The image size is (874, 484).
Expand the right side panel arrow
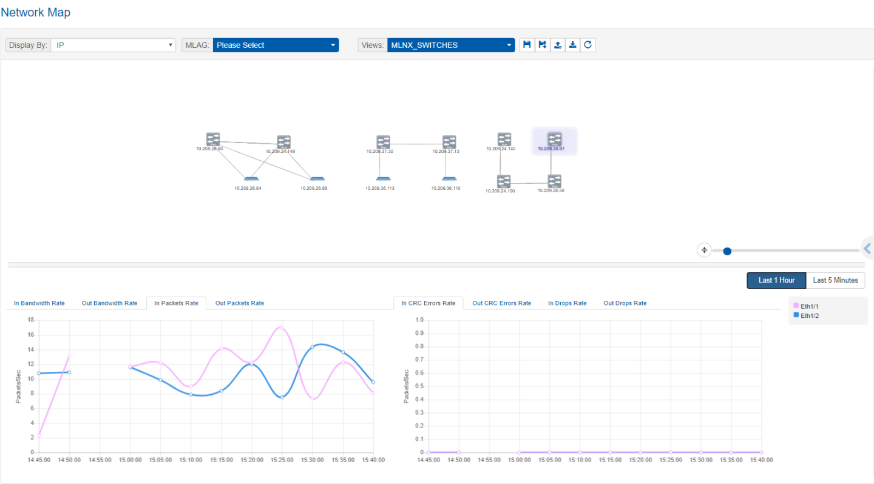867,249
